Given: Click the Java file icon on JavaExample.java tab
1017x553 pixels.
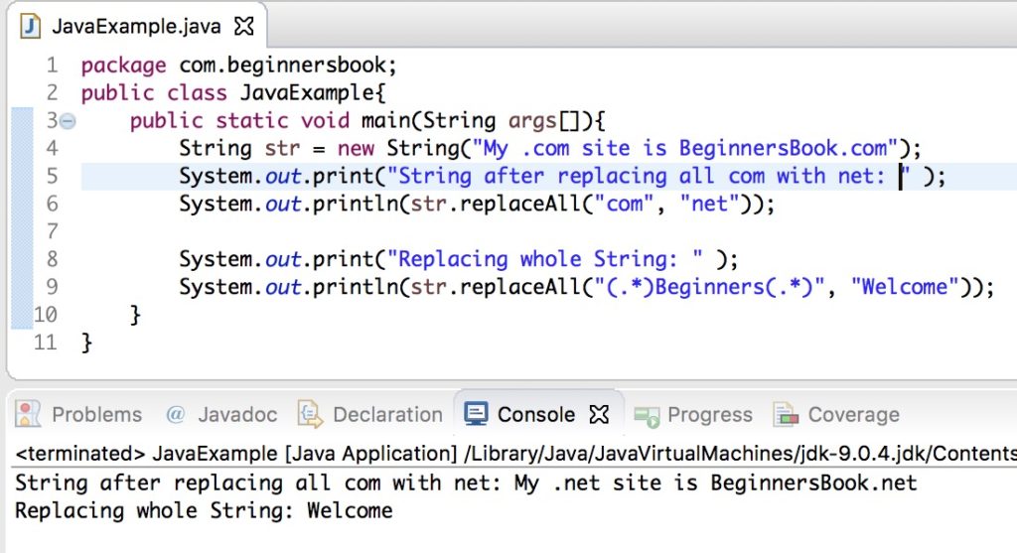Looking at the screenshot, I should tap(30, 27).
